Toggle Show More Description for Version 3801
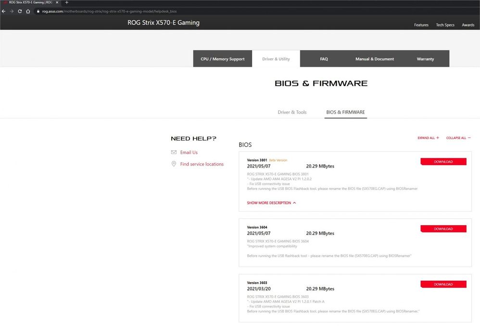Screen dimensions: 480x326 (x=272, y=203)
